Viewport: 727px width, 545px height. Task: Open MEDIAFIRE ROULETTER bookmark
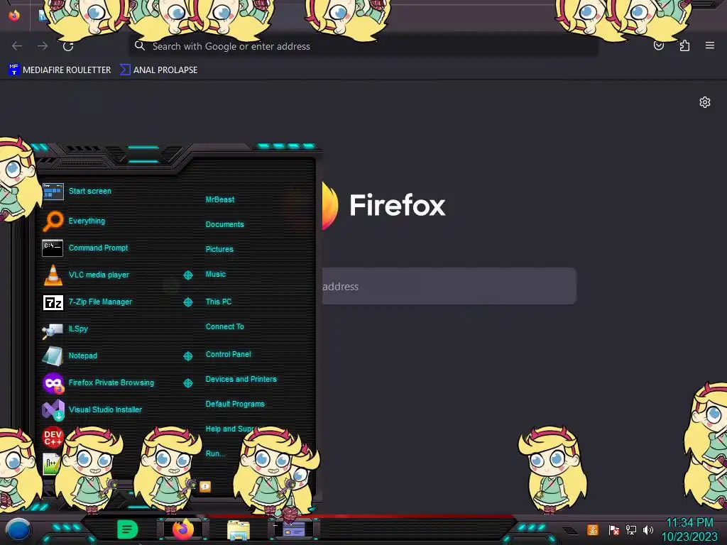click(x=60, y=70)
